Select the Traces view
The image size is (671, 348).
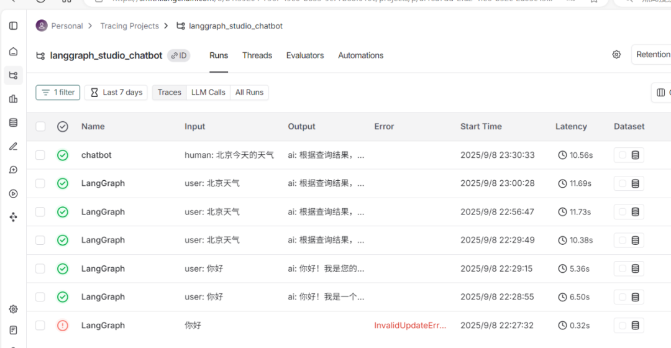tap(170, 93)
